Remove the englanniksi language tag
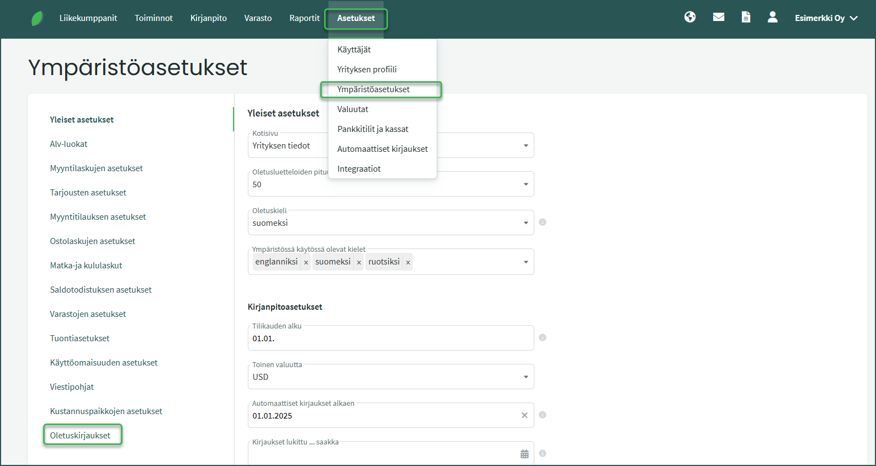 click(306, 262)
